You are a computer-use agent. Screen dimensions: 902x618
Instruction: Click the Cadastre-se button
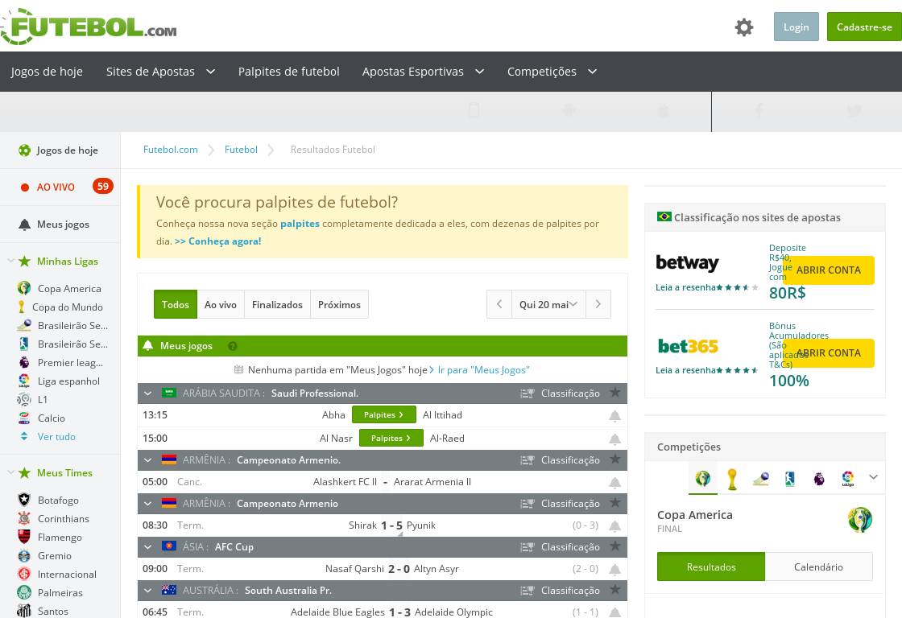pyautogui.click(x=863, y=27)
